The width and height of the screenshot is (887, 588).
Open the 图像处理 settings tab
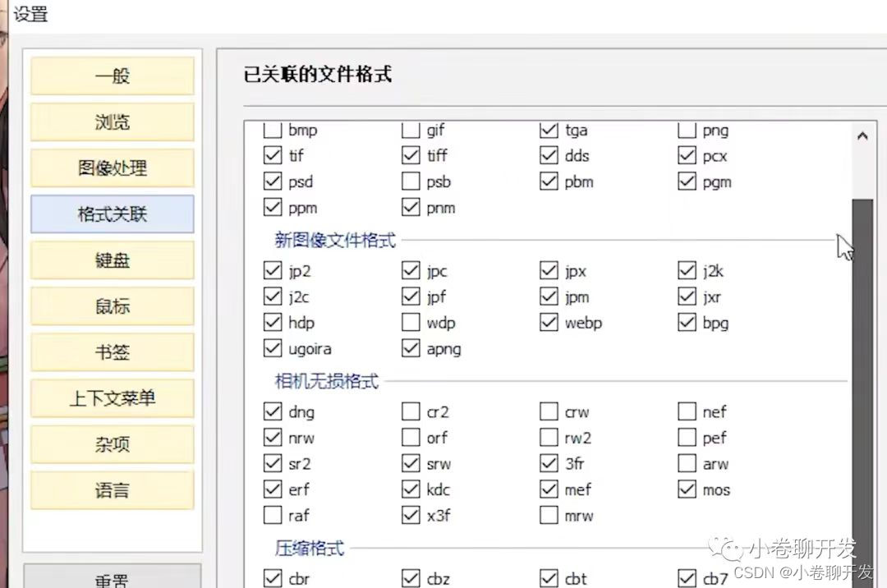point(112,168)
